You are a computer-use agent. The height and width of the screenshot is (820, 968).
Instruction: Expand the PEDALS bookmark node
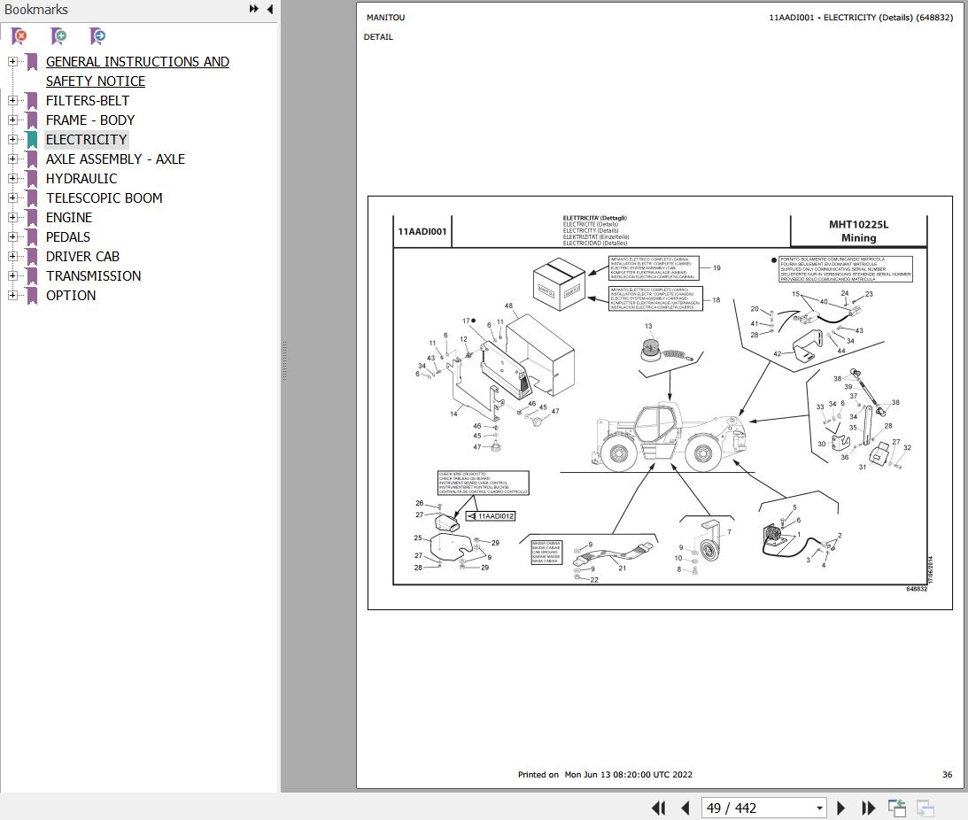point(12,236)
